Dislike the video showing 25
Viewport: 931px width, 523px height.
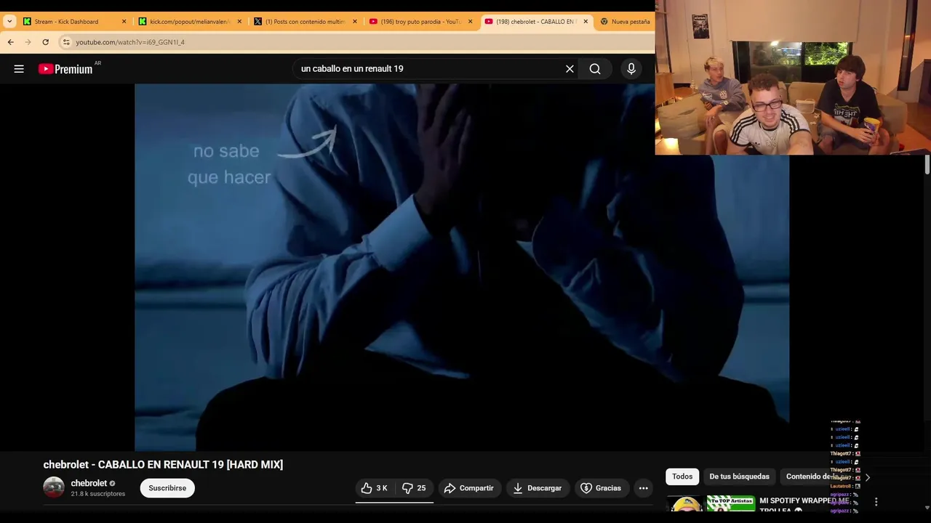point(415,488)
